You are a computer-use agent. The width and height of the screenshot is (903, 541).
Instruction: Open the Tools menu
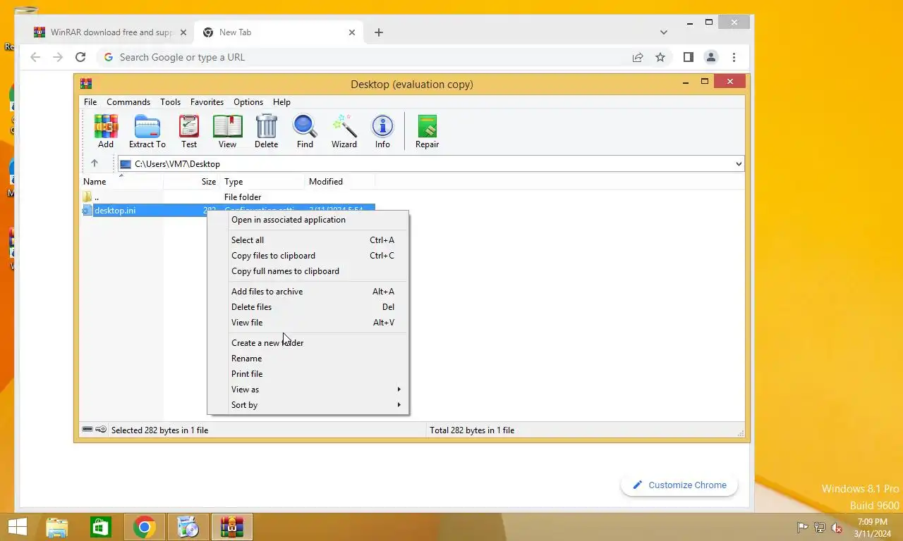pyautogui.click(x=170, y=102)
